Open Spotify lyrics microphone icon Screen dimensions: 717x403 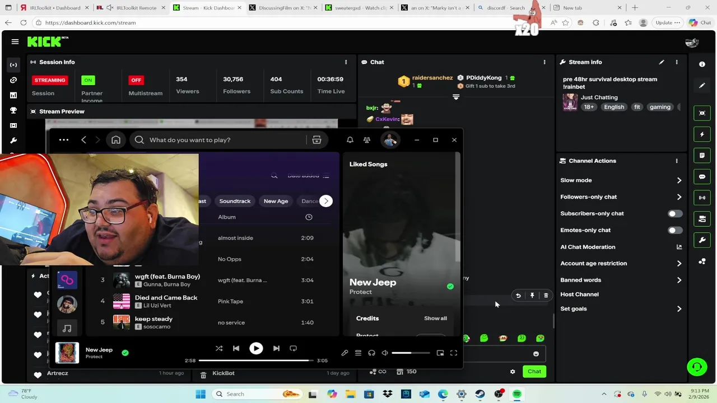(x=344, y=353)
